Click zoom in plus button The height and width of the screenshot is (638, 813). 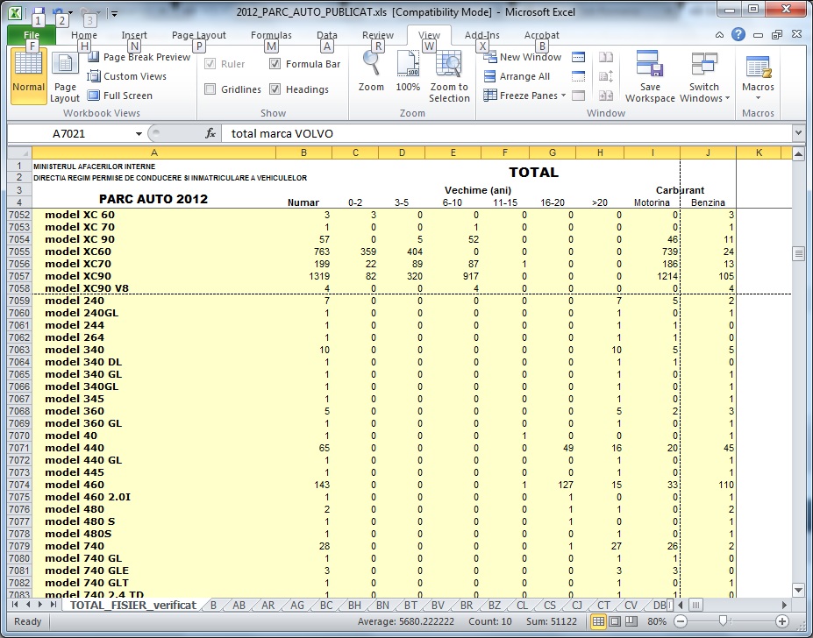(x=782, y=620)
